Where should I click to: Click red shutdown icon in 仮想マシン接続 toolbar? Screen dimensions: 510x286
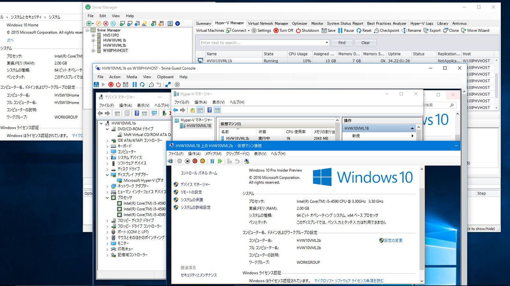pyautogui.click(x=195, y=161)
